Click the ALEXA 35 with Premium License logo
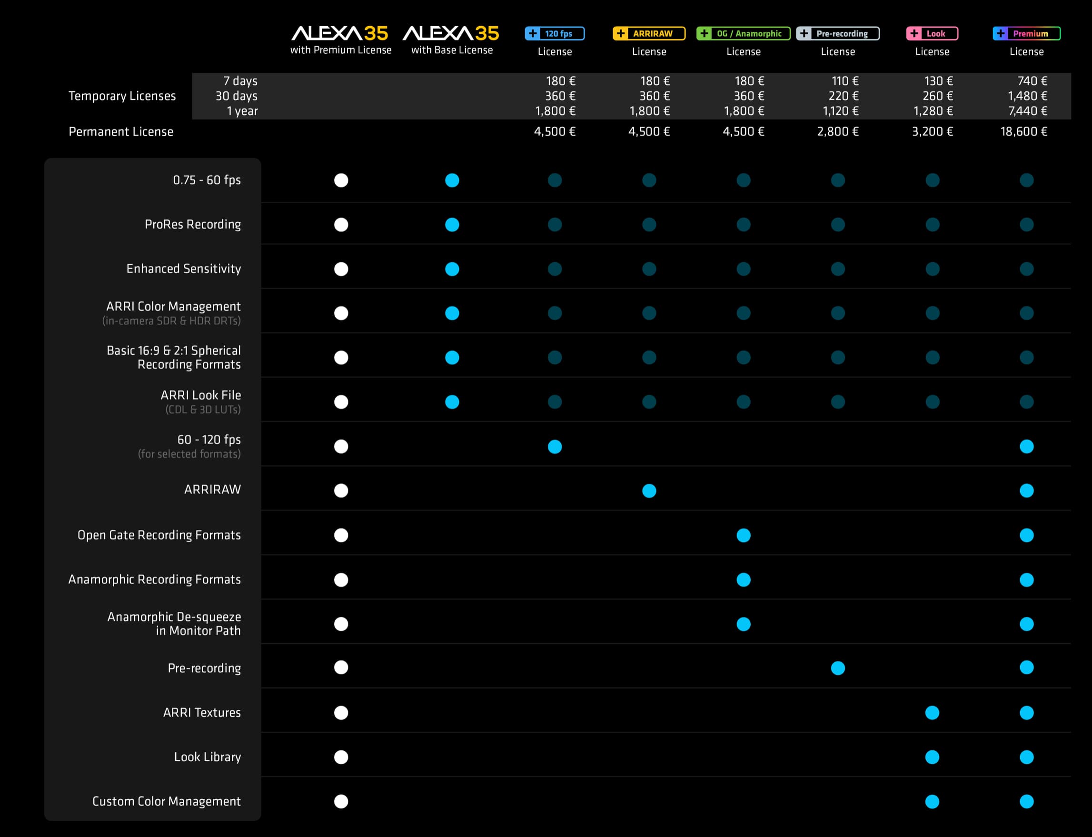The image size is (1092, 837). pos(339,33)
